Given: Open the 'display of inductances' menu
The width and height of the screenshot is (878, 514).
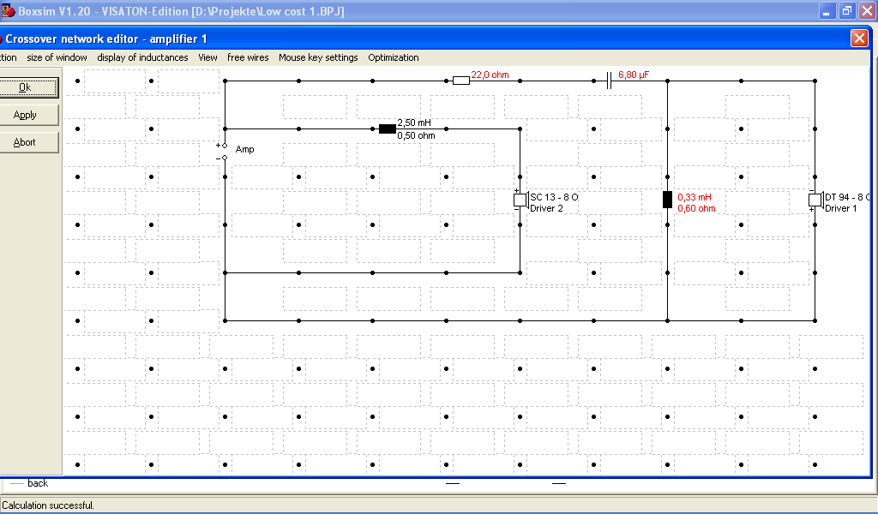Looking at the screenshot, I should point(143,57).
